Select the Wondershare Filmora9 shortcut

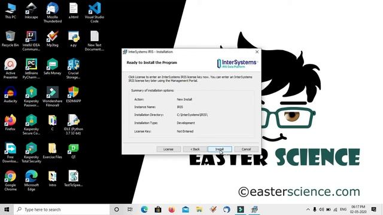(52, 97)
